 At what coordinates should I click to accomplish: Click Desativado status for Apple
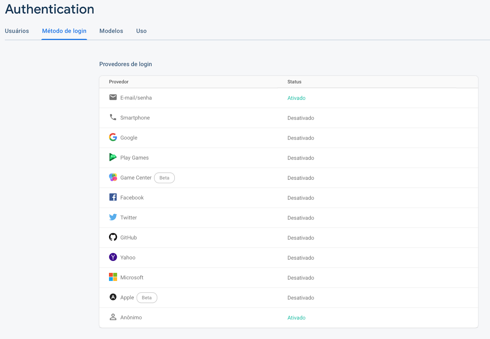[x=301, y=298]
